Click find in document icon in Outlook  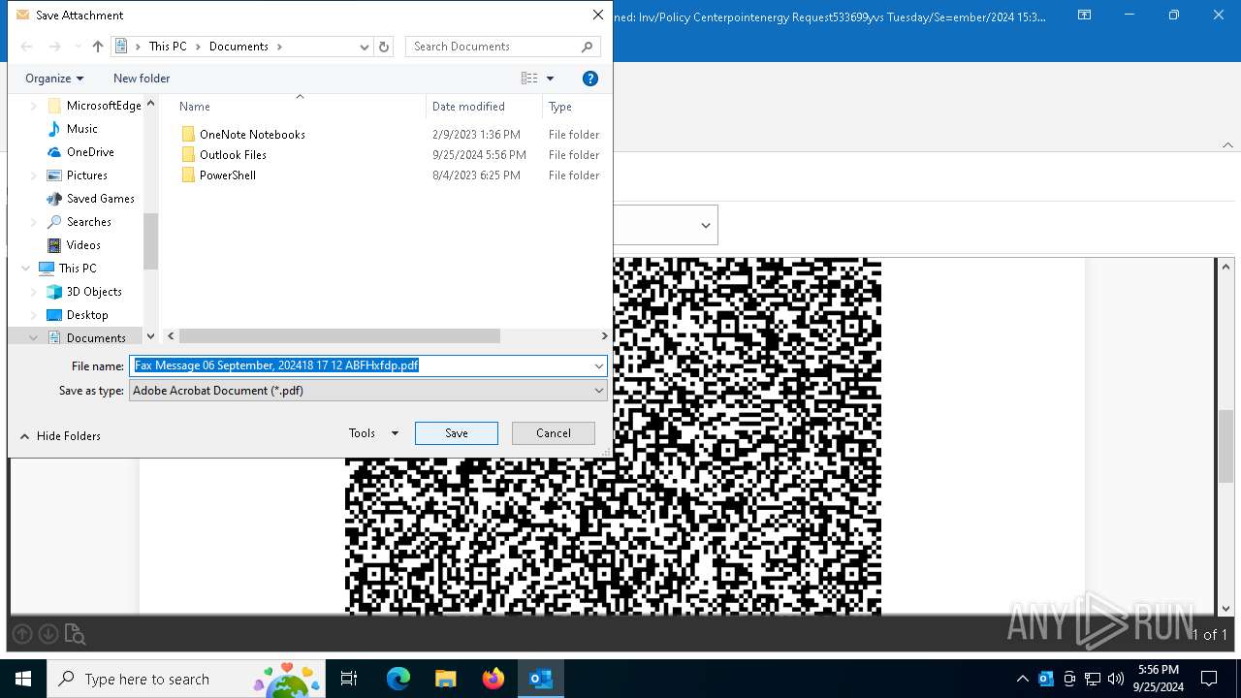click(x=75, y=635)
